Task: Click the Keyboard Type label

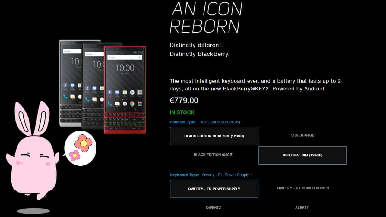Action: 184,175
